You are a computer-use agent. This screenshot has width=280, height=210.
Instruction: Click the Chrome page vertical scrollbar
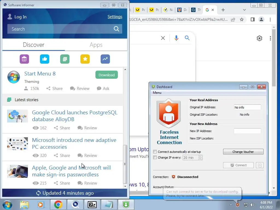(274, 58)
